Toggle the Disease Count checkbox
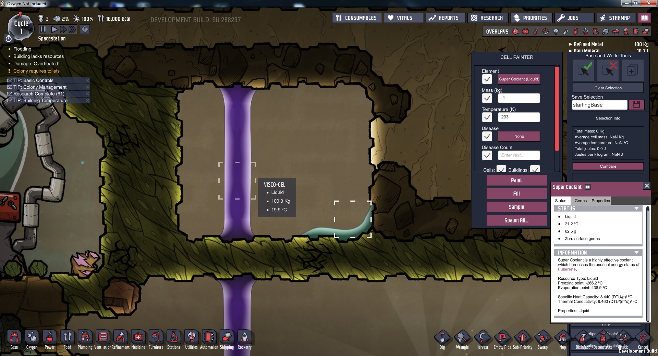This screenshot has width=658, height=356. [487, 155]
